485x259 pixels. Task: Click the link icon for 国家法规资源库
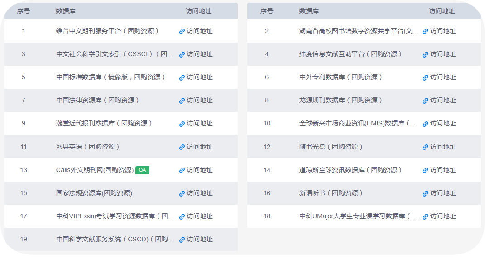coord(182,193)
